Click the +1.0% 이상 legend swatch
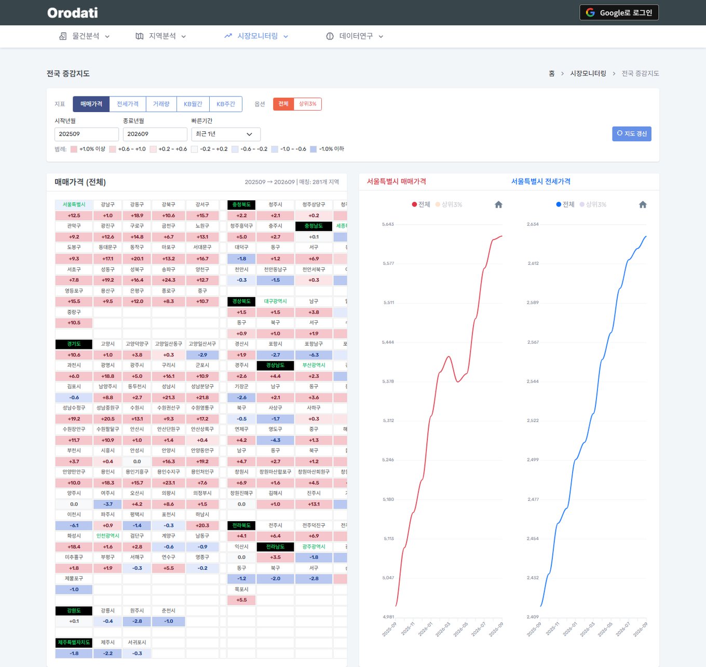Viewport: 706px width, 667px height. pyautogui.click(x=74, y=149)
